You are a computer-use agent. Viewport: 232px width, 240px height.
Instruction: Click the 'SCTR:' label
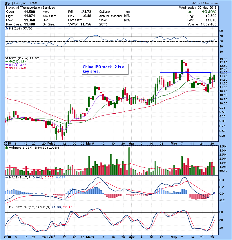pos(103,24)
